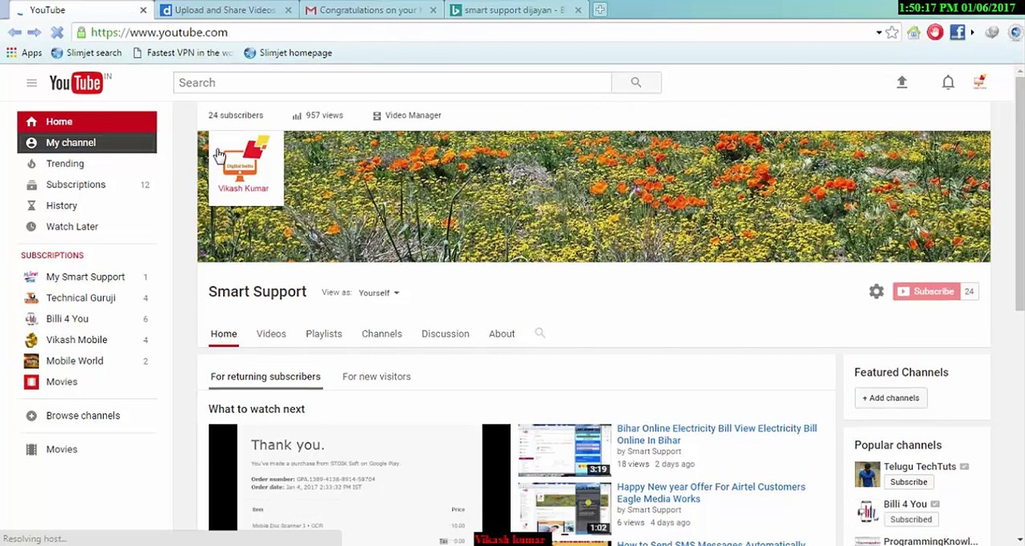The image size is (1025, 546).
Task: Click the Vikash Kumar channel profile picture
Action: [x=246, y=168]
